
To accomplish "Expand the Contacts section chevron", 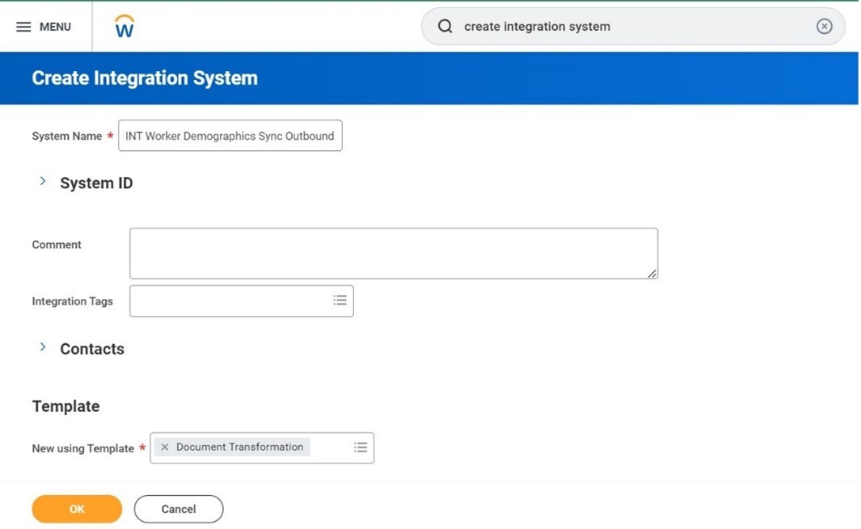I will coord(43,347).
